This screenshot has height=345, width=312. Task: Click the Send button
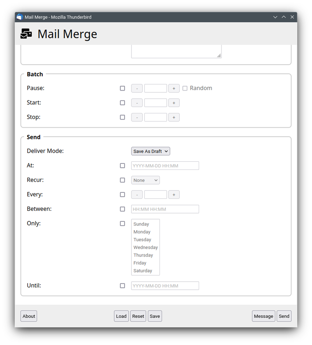click(x=284, y=317)
